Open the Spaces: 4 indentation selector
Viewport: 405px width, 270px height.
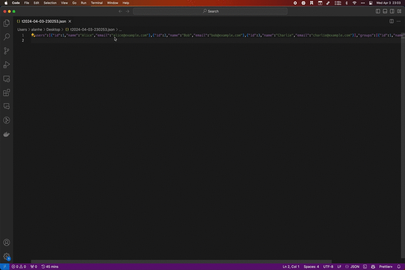pos(311,266)
